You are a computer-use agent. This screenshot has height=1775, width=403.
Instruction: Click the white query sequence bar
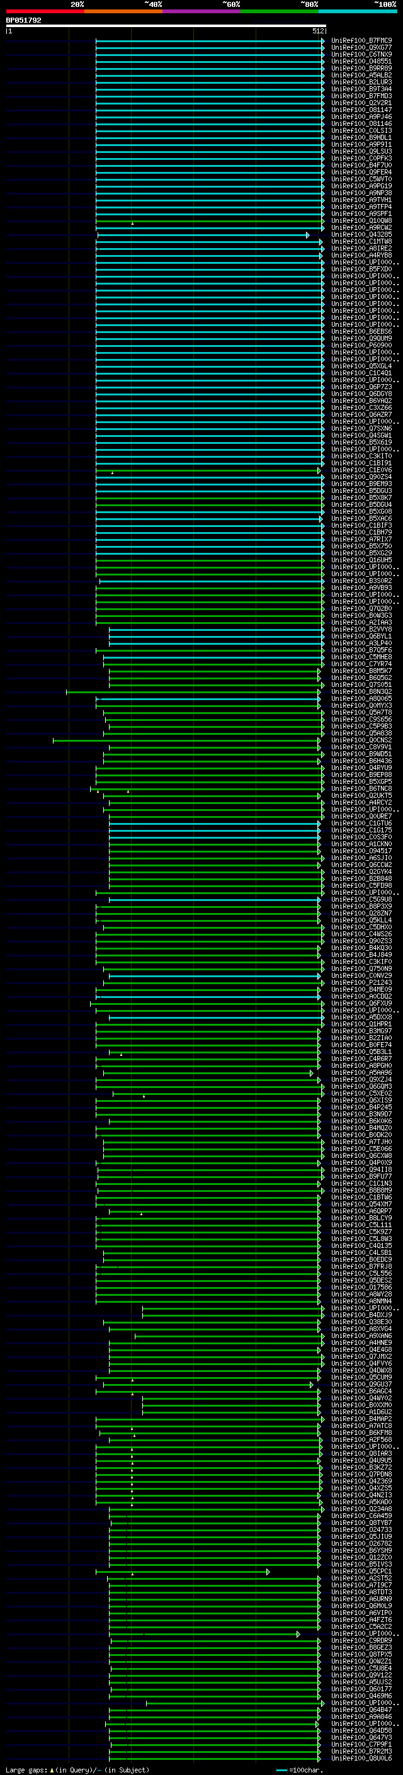pos(166,25)
